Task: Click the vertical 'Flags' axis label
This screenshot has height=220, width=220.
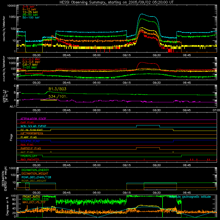Action: point(11,137)
